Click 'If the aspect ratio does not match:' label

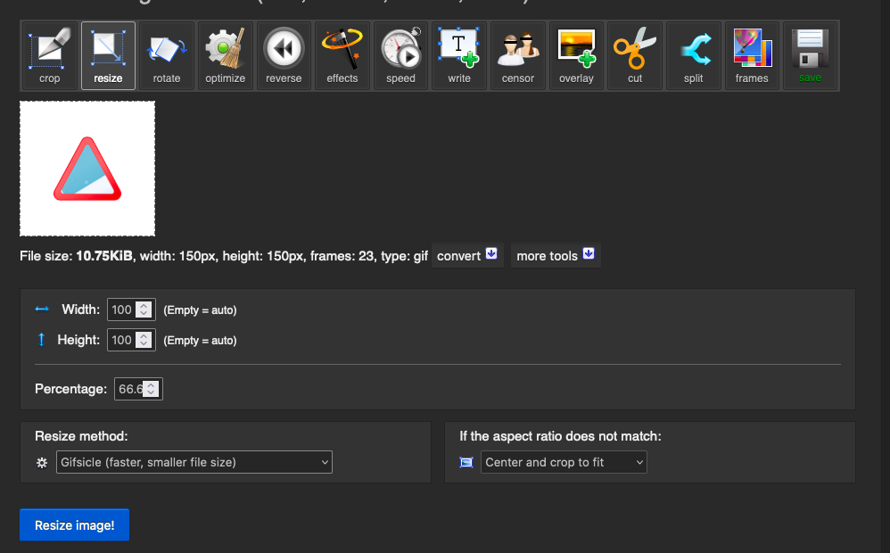click(x=560, y=436)
